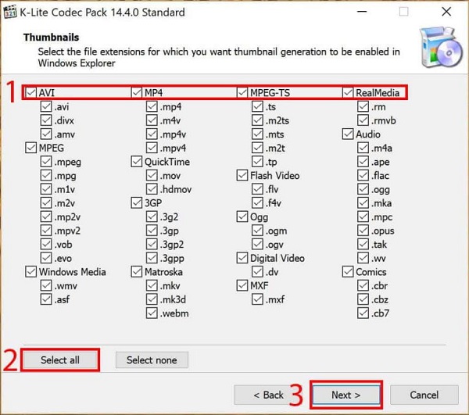Toggle the .m1v checkbox
Viewport: 469px width, 415px height.
(46, 189)
